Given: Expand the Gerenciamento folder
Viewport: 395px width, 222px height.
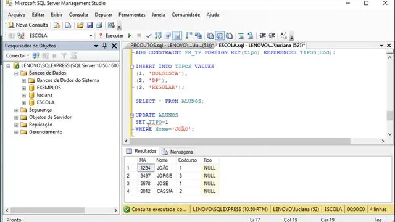Looking at the screenshot, I should 16,133.
